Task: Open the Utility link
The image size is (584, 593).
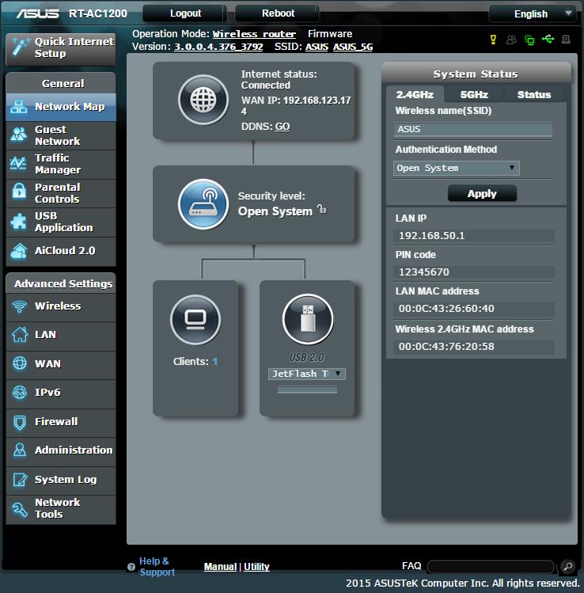Action: pyautogui.click(x=256, y=567)
